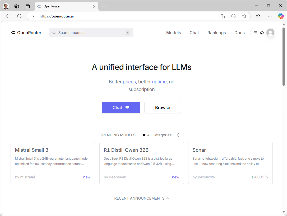Close the OpenRouter tab
This screenshot has height=216, width=287.
point(94,6)
